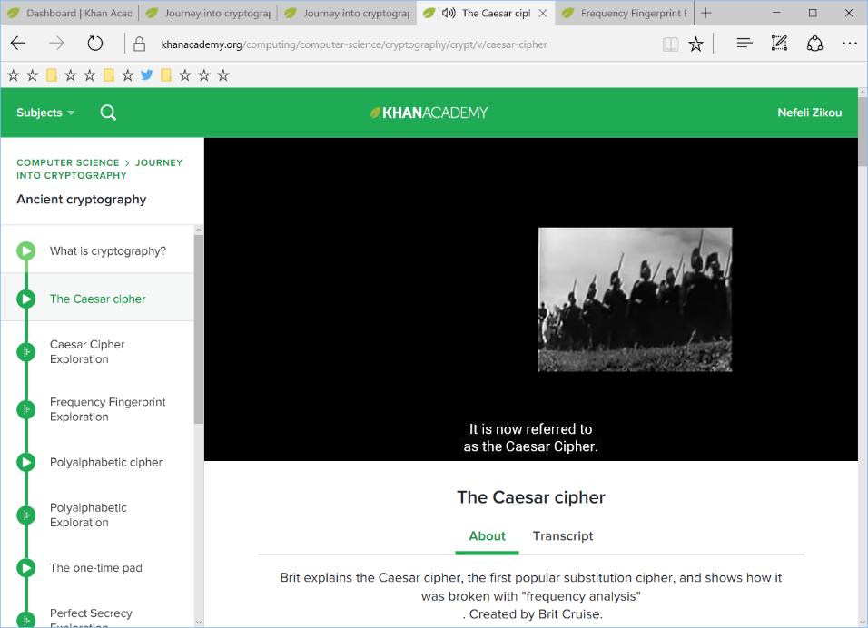Open the Ancient cryptography heading link

(x=82, y=199)
